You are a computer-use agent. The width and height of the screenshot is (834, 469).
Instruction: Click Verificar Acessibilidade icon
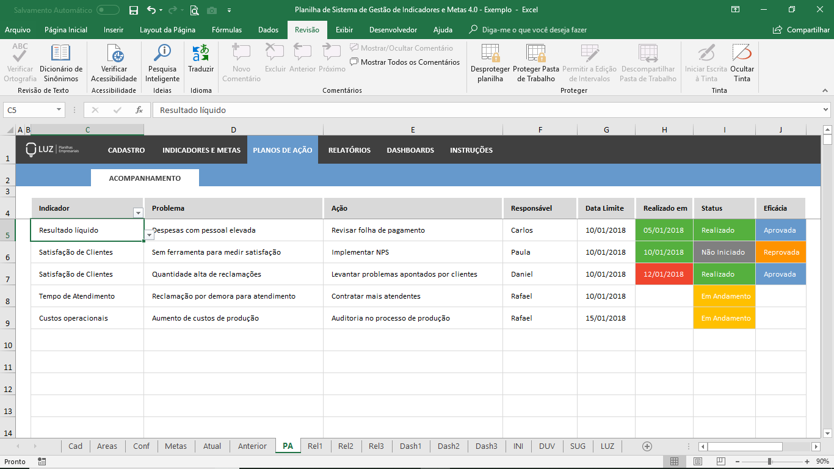[114, 63]
